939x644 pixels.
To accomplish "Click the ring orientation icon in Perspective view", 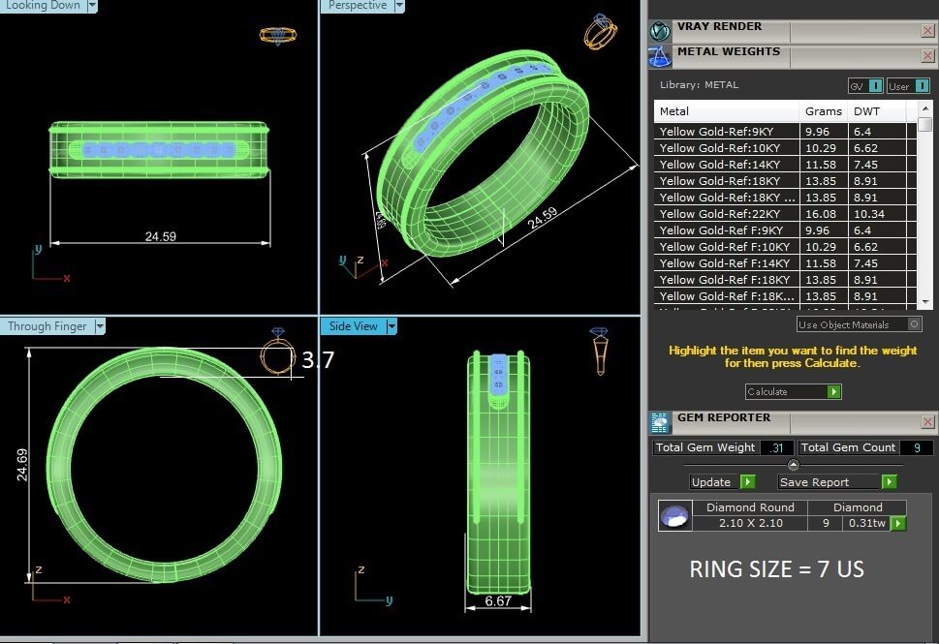I will click(600, 33).
